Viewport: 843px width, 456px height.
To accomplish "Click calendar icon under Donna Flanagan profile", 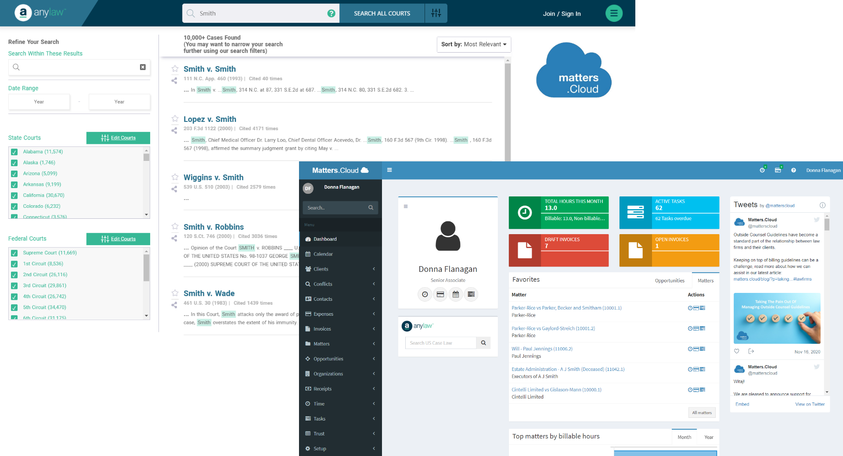I will 456,294.
